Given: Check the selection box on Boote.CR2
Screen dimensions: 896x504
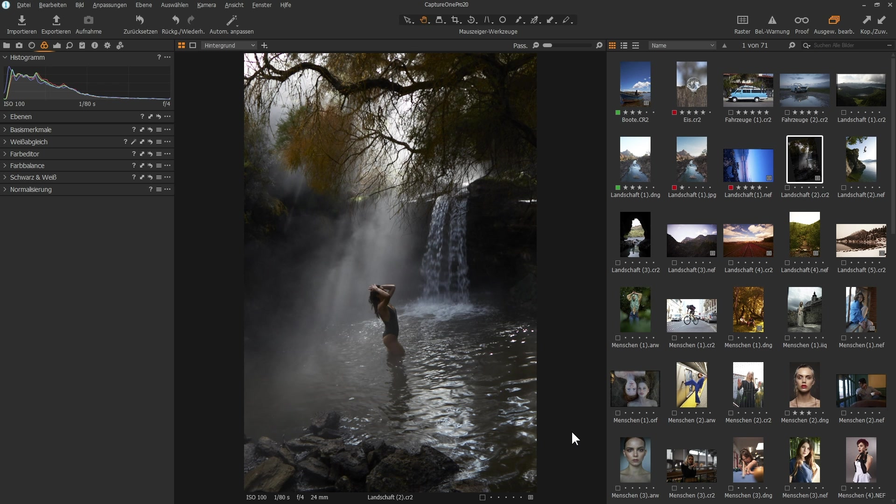Looking at the screenshot, I should pos(617,112).
